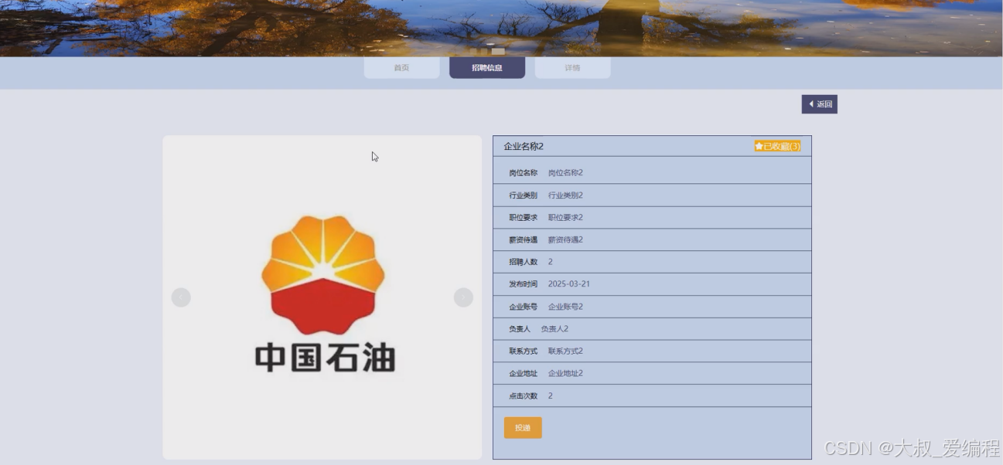The width and height of the screenshot is (1003, 465).
Task: Open the 首页 tab
Action: click(x=401, y=68)
